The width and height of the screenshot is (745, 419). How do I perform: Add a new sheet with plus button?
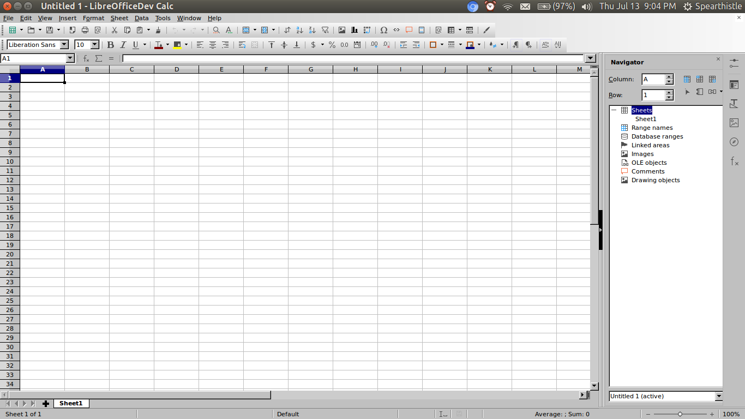tap(46, 404)
